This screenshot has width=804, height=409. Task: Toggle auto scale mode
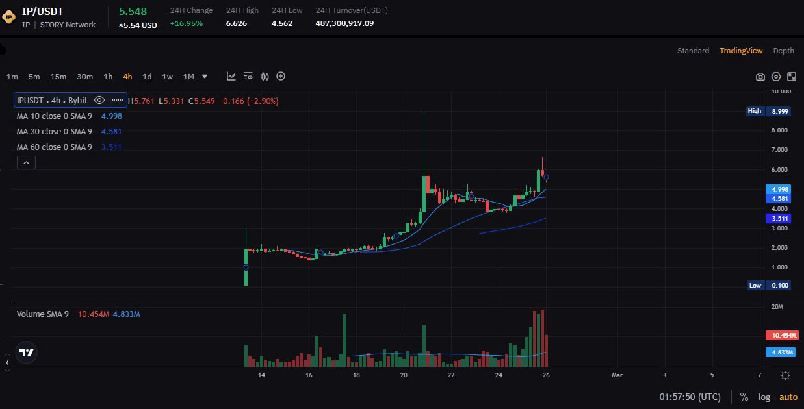788,397
